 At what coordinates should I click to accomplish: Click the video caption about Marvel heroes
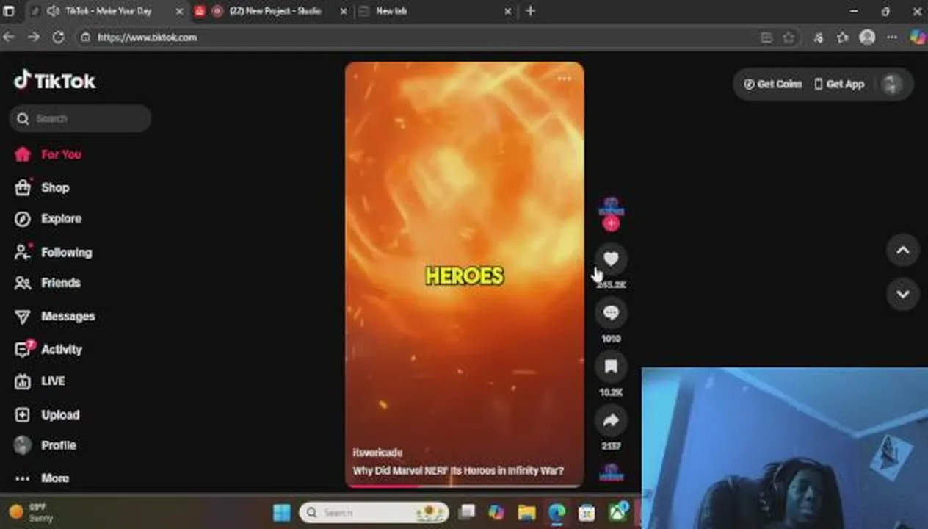coord(458,470)
